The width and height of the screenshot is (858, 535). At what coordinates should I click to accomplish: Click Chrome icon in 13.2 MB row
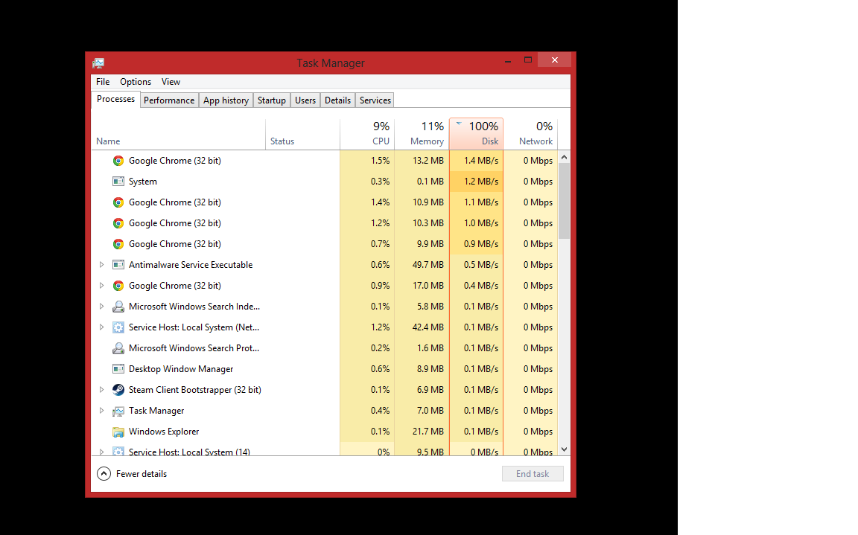(x=118, y=161)
